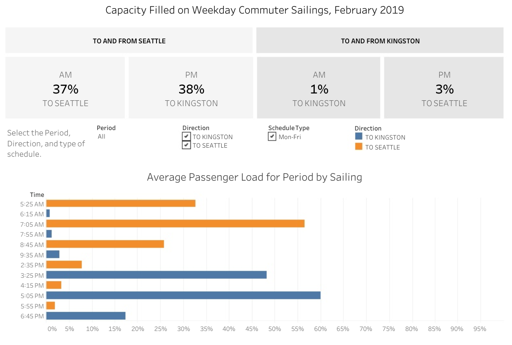
Task: Click the Average Passenger Load chart title
Action: pos(254,177)
